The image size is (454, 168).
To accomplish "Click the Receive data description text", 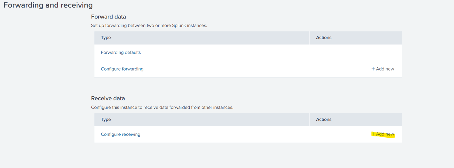I will pos(162,107).
